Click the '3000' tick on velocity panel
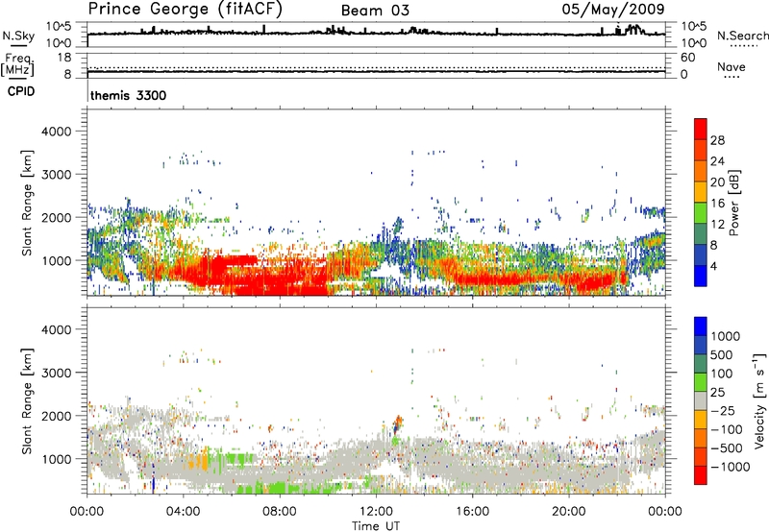The image size is (769, 532). (56, 373)
